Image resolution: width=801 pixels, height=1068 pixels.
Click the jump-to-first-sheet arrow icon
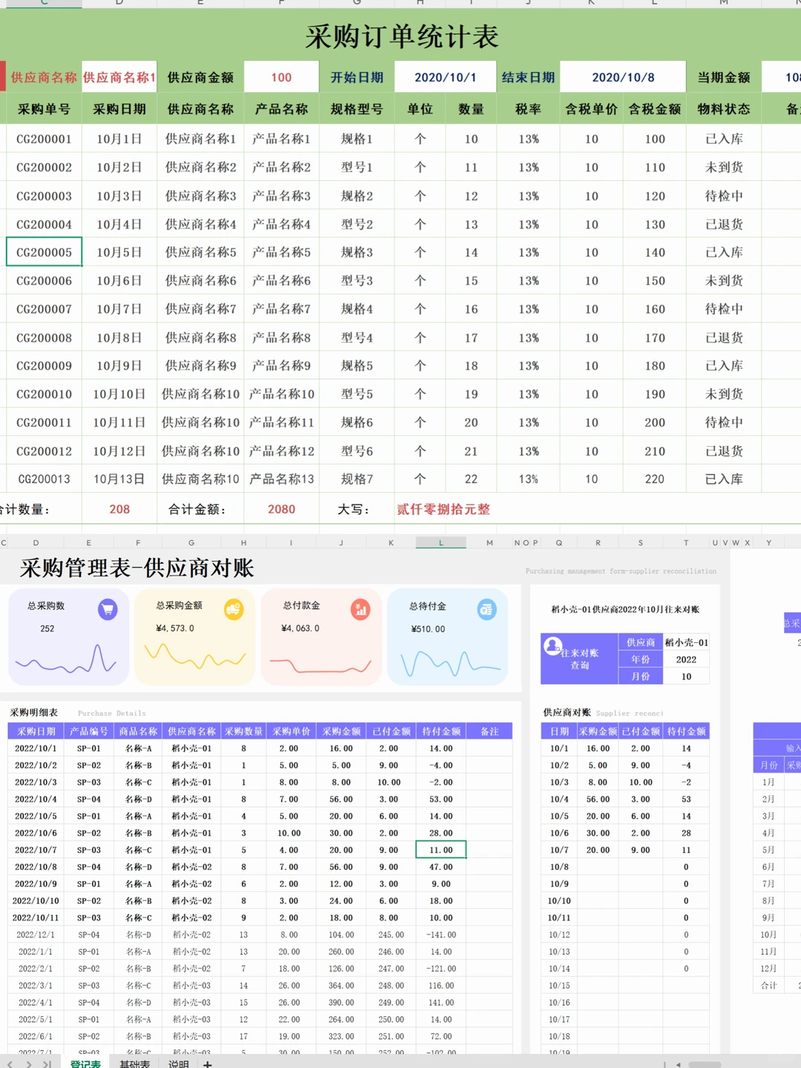click(10, 1063)
